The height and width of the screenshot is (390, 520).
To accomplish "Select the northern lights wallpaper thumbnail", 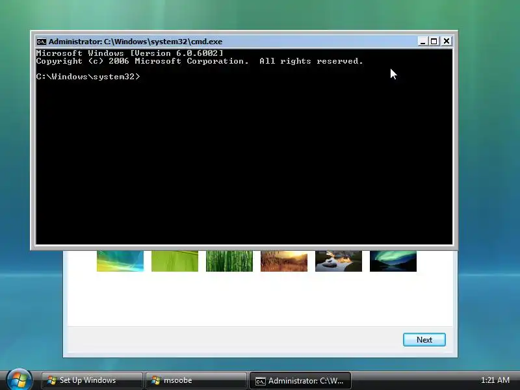I will [393, 261].
